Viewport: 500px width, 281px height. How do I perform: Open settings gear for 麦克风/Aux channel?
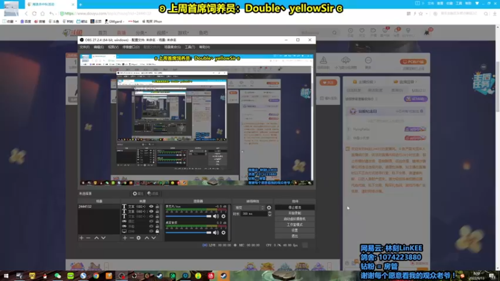pos(224,216)
